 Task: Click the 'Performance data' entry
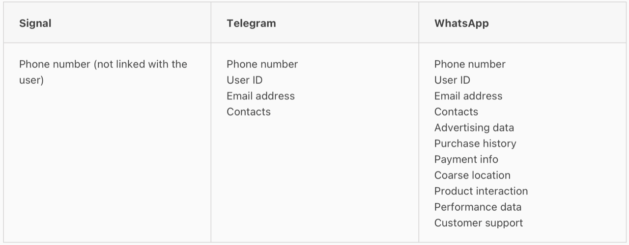tap(478, 207)
